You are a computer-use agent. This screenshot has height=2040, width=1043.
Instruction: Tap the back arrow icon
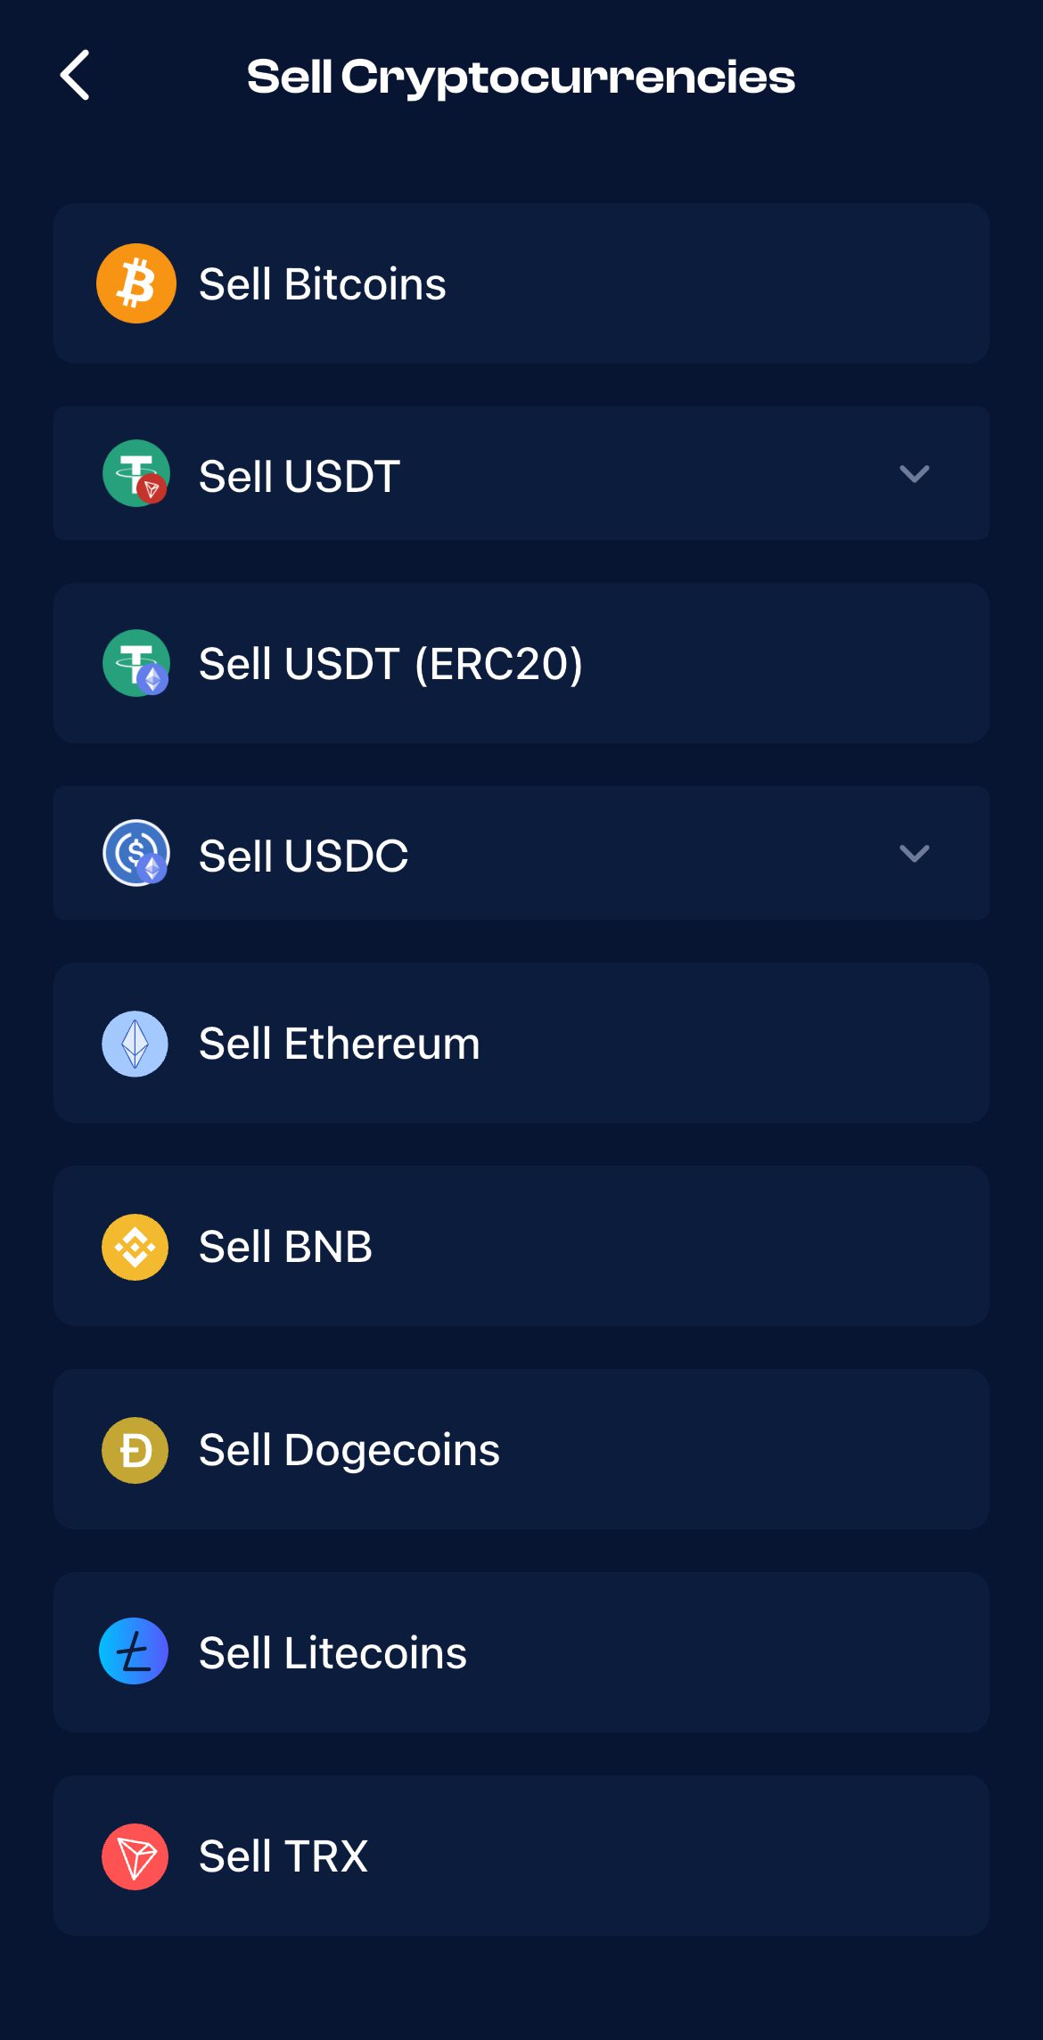click(x=75, y=75)
